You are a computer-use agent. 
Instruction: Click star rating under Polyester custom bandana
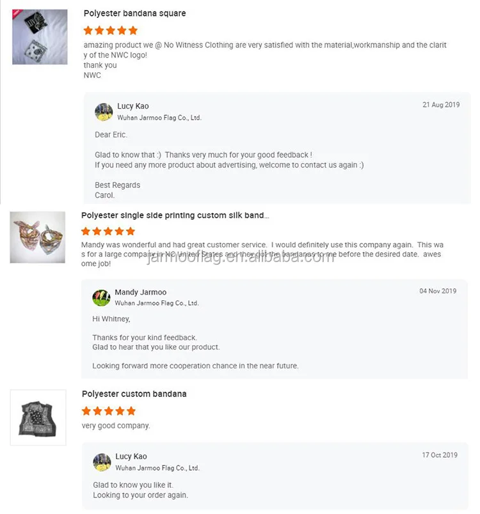[x=109, y=410]
